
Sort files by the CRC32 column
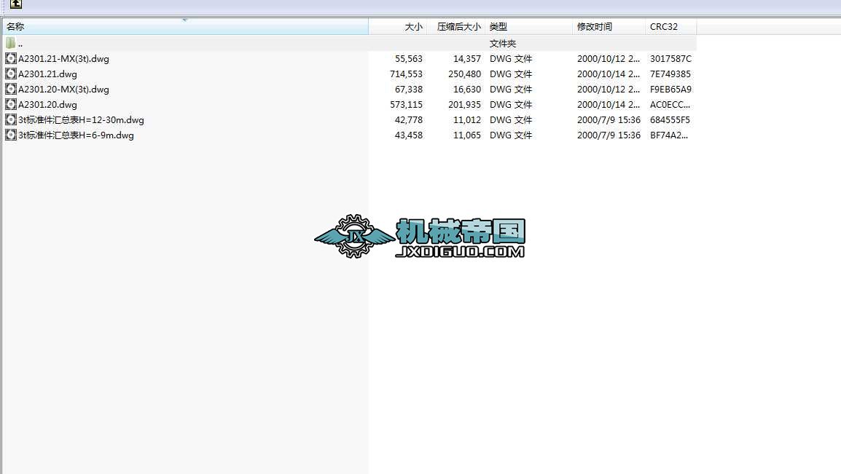pos(663,26)
